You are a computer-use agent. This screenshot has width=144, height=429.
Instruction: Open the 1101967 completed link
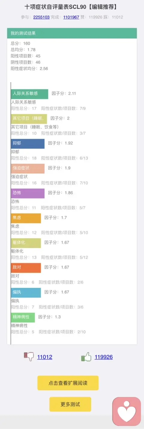click(71, 17)
